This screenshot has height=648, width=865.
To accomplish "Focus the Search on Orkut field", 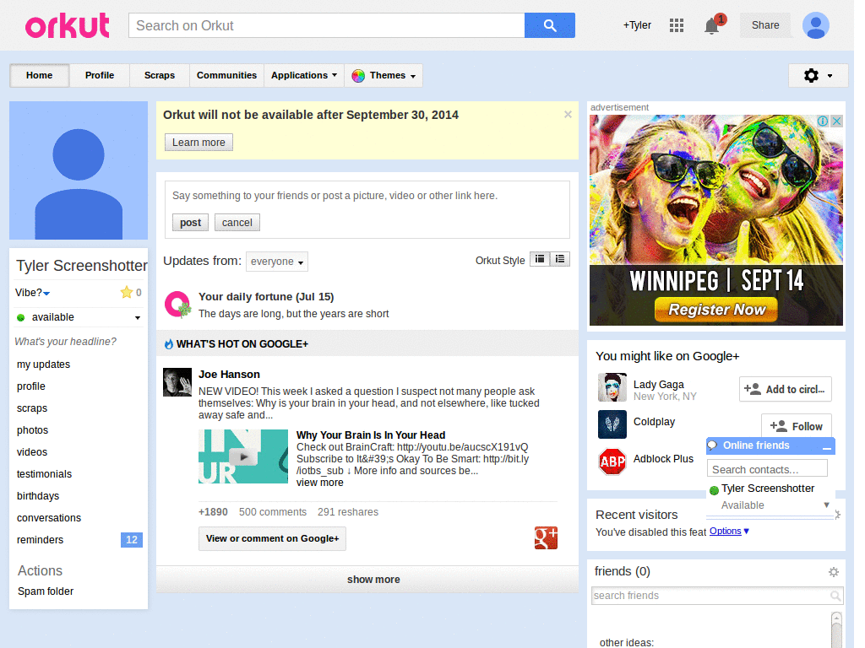I will [x=327, y=25].
